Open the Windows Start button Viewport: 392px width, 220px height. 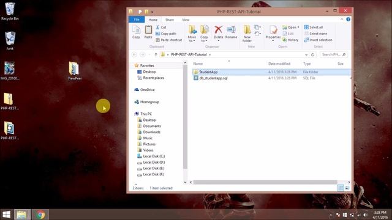(x=6, y=215)
